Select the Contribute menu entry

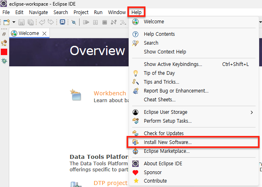pyautogui.click(x=194, y=181)
